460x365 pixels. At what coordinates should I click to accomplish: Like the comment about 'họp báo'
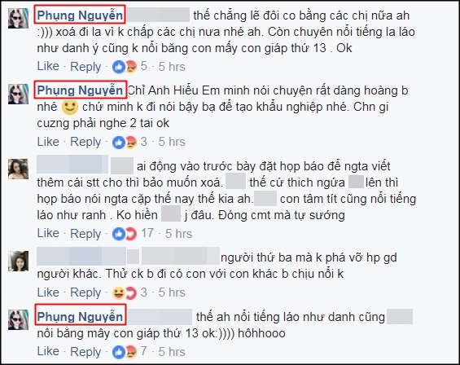click(x=48, y=234)
